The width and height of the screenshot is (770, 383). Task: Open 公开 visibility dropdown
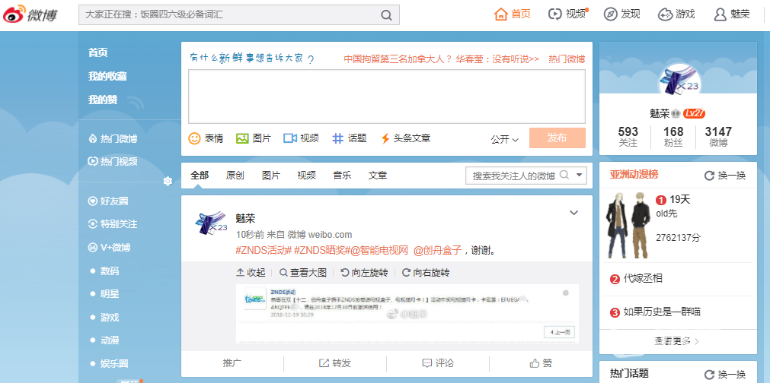click(504, 140)
